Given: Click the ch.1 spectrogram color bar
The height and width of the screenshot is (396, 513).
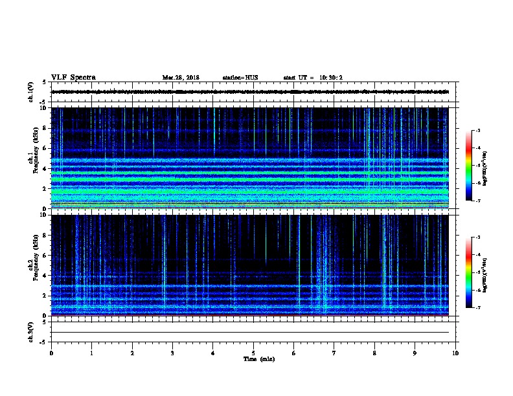Looking at the screenshot, I should point(468,166).
